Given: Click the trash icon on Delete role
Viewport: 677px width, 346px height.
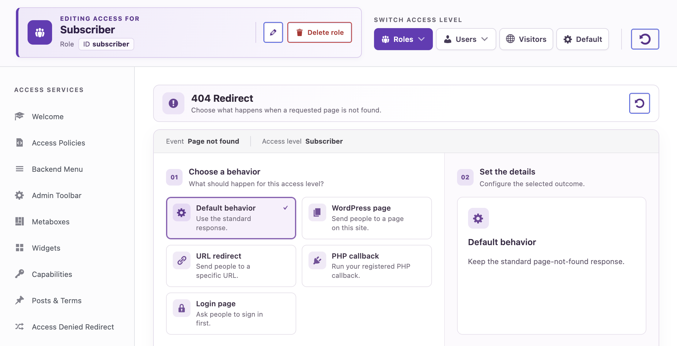Looking at the screenshot, I should click(300, 32).
